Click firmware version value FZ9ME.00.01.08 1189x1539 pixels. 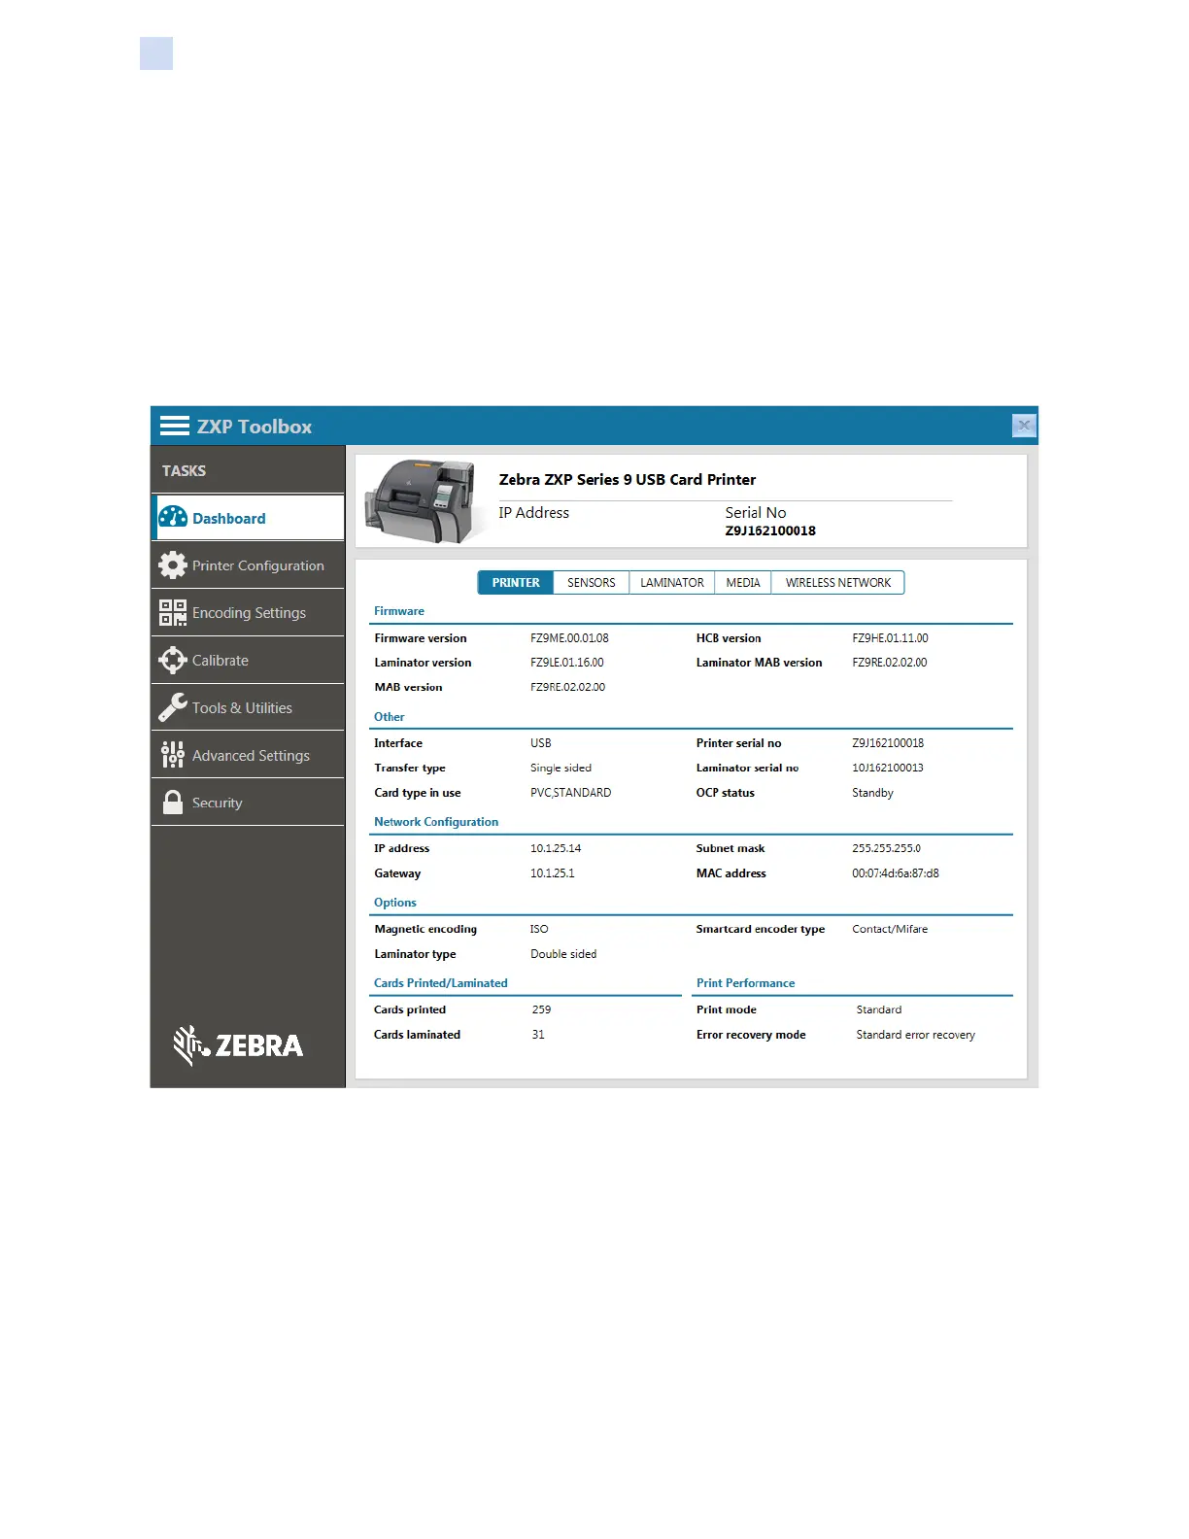pos(569,638)
